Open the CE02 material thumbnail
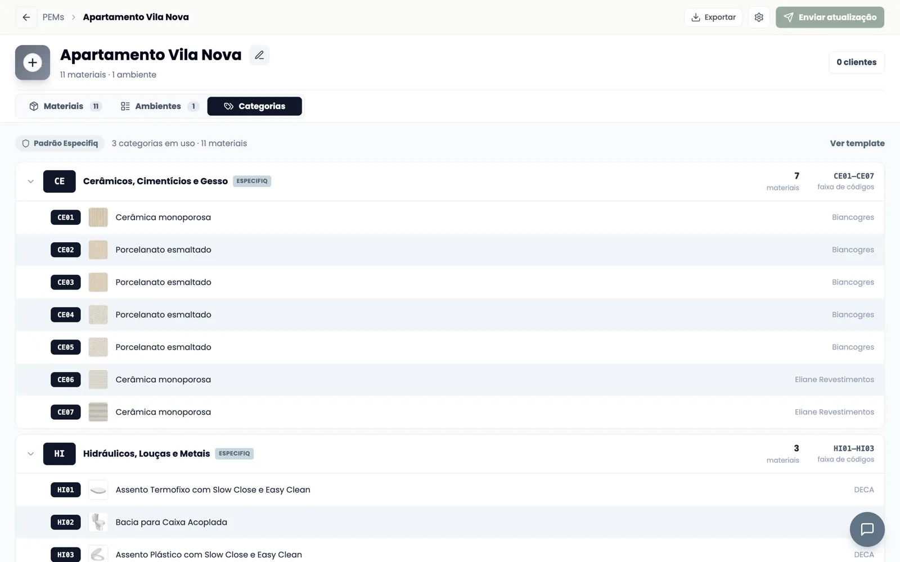The image size is (900, 562). pos(98,250)
